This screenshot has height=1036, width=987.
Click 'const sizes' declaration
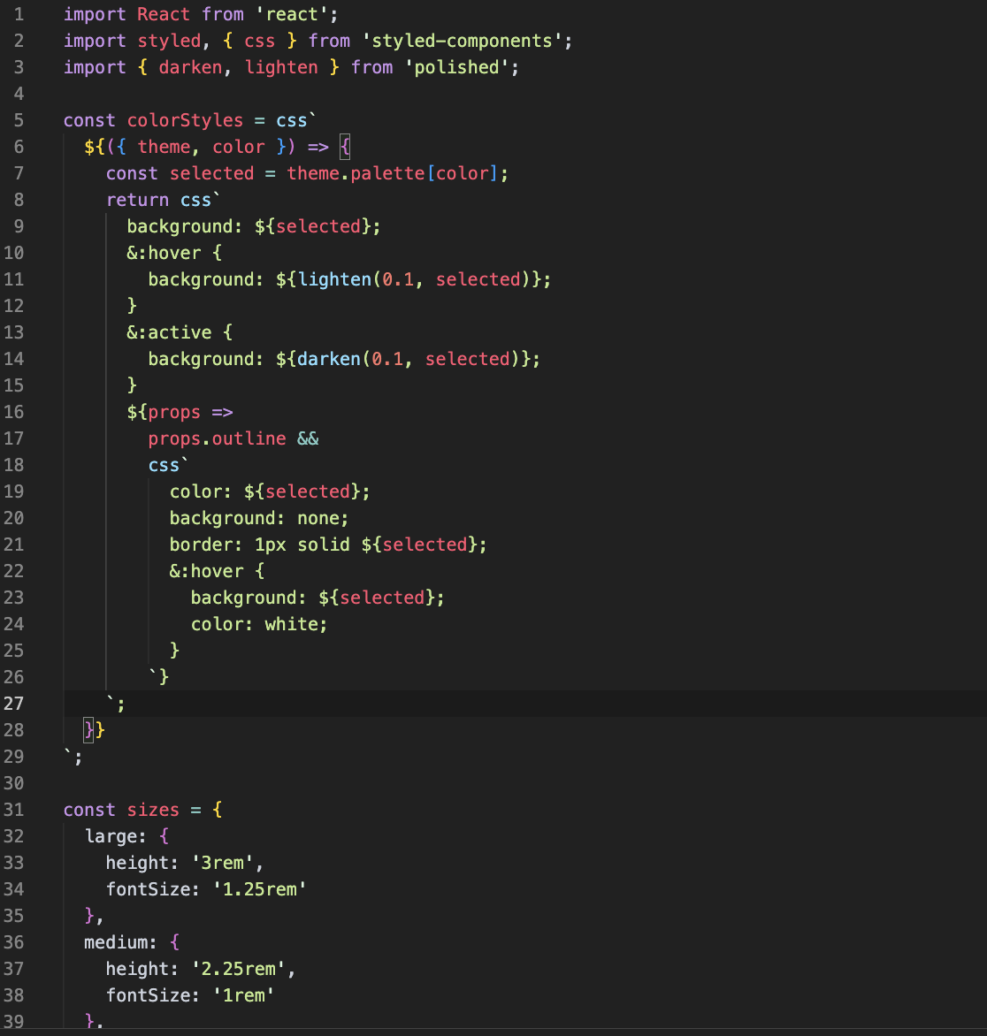pyautogui.click(x=122, y=810)
